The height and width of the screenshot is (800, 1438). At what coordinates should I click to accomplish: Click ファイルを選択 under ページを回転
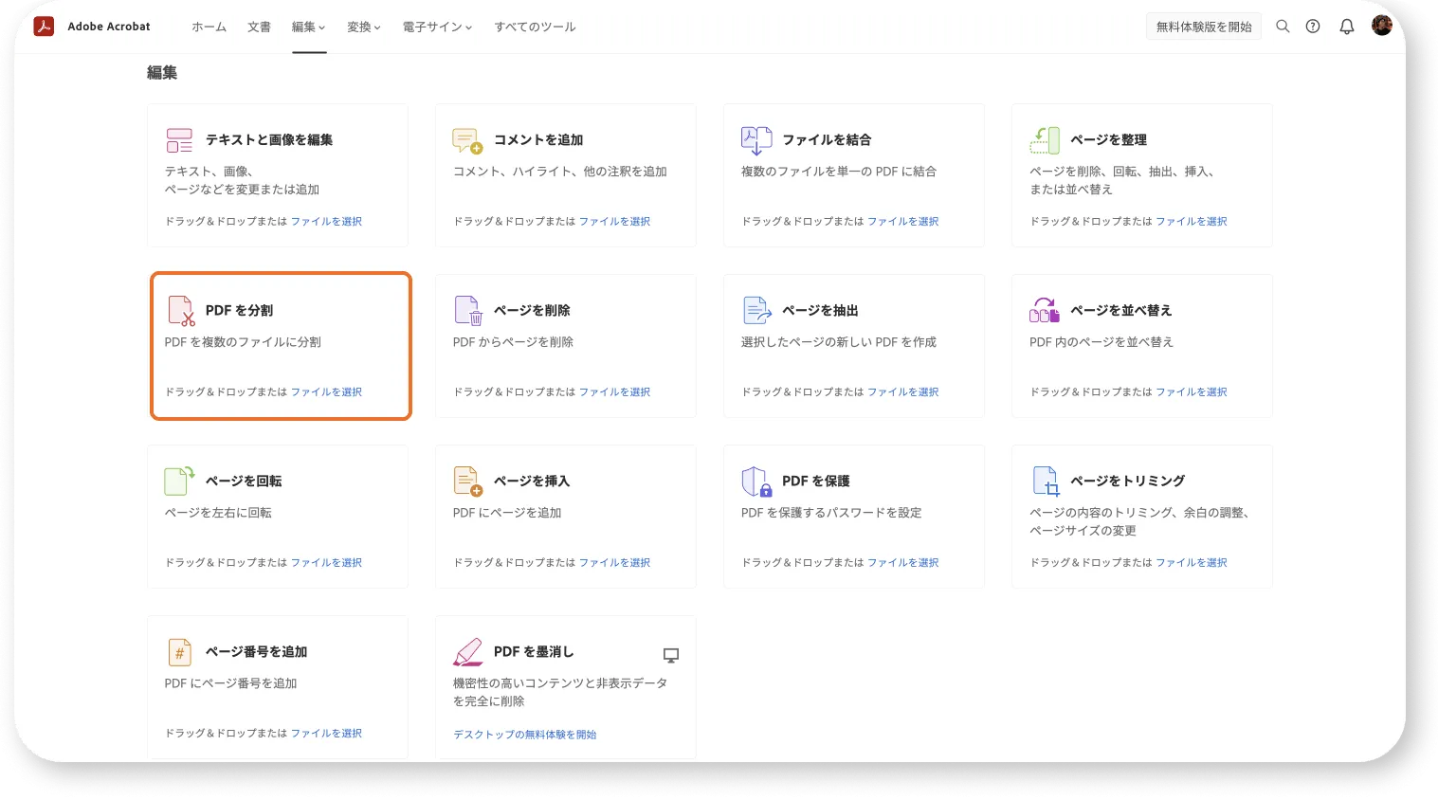point(326,562)
